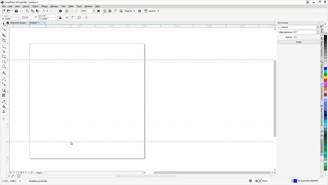
Task: Select the Rectangle tool
Action: coord(4,56)
